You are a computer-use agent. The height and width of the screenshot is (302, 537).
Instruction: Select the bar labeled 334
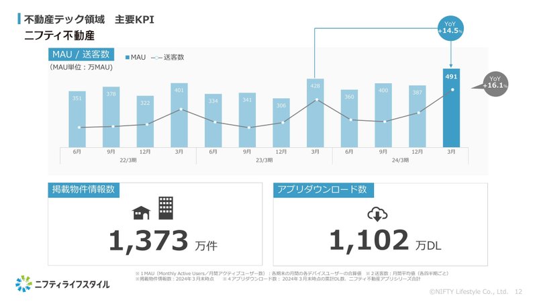[213, 121]
